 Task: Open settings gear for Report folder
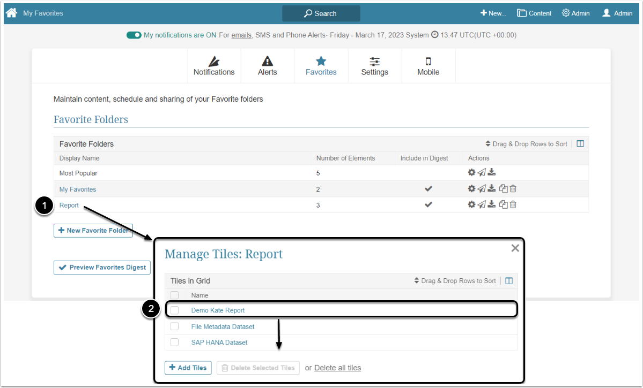click(471, 204)
